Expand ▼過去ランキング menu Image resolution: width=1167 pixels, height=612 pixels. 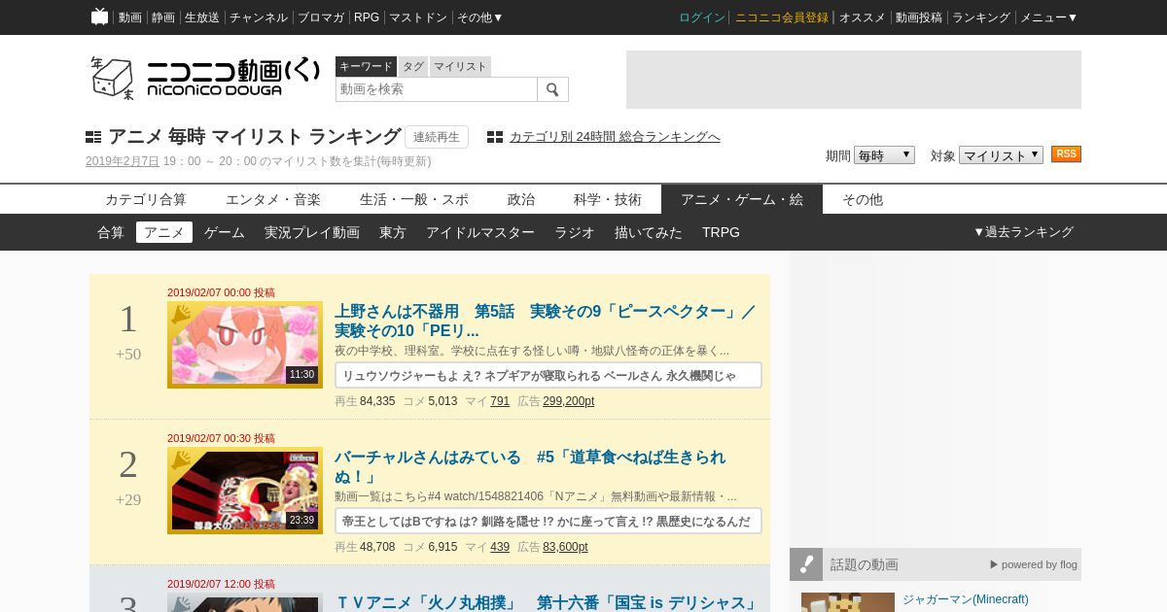1023,232
